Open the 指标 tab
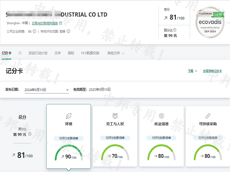 click(x=71, y=53)
